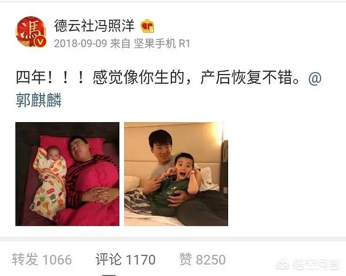Screen dimensions: 346x276
Task: Click the orange V verified badge
Action: (x=41, y=41)
